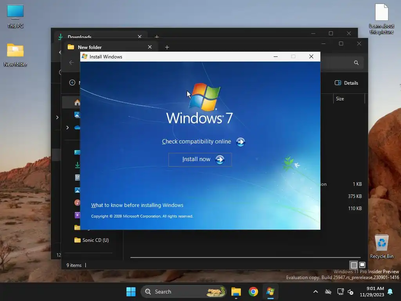
Task: Switch Explorer to details list view
Action: coord(354,265)
